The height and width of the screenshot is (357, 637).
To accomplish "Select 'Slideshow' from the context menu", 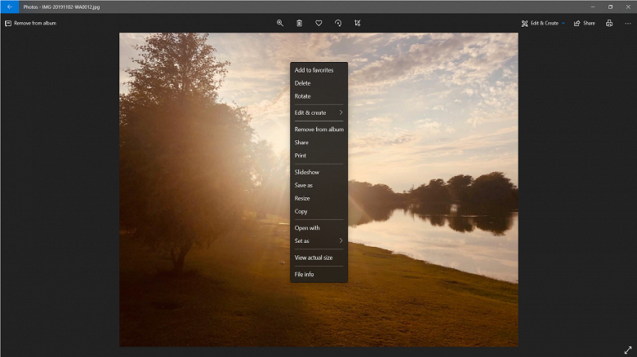I will pos(307,172).
